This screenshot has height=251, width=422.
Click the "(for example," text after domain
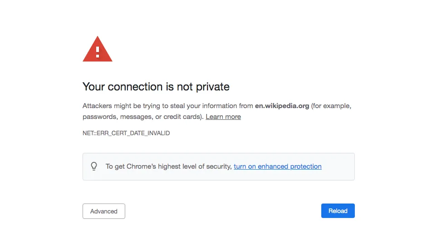331,106
